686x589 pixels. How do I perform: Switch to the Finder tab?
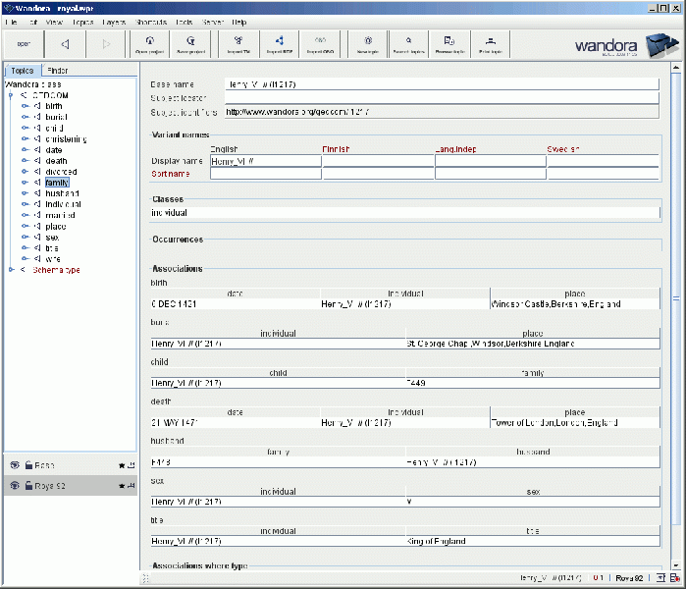click(57, 71)
